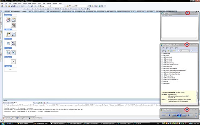This screenshot has height=125, width=200.
Task: Open the x86 platform dropdown
Action: [x=57, y=6]
